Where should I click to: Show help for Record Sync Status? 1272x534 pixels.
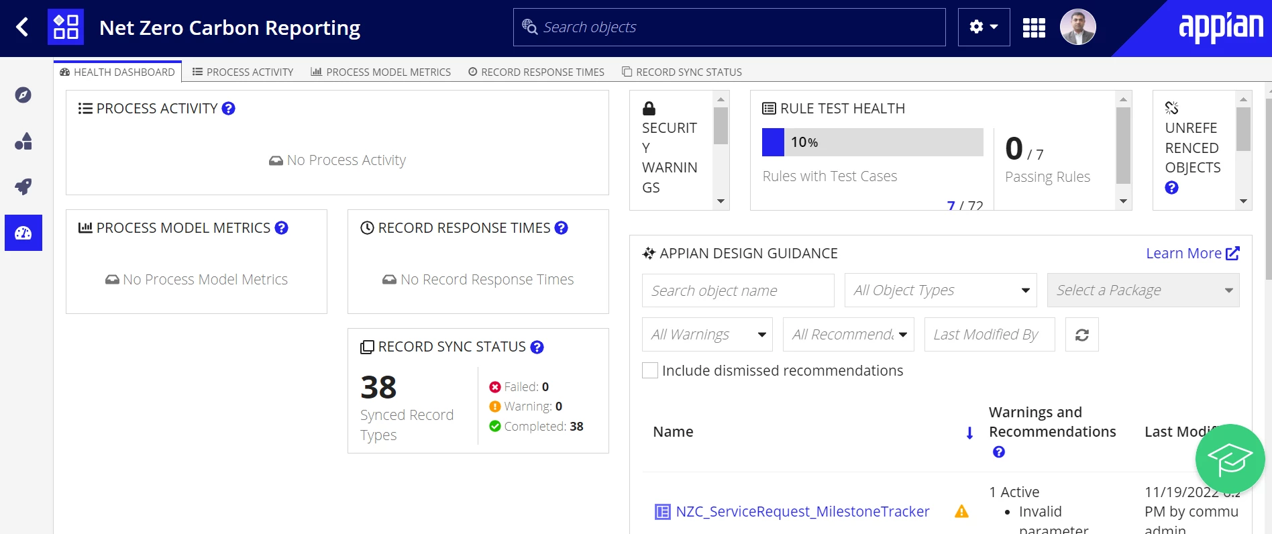tap(537, 347)
